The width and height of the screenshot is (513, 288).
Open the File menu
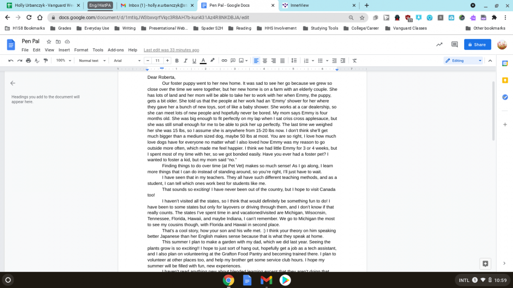point(25,50)
